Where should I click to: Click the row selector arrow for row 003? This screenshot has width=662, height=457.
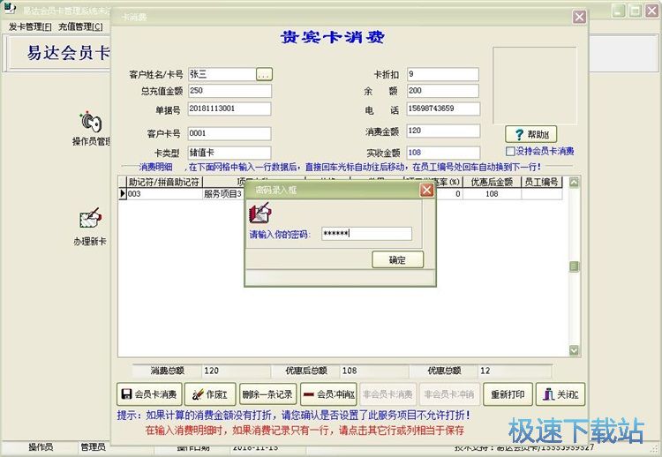click(123, 194)
